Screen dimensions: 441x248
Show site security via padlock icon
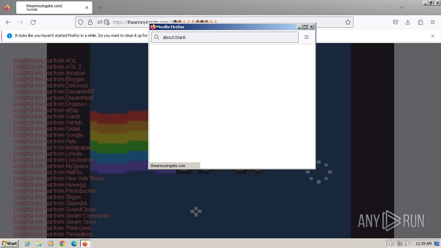click(90, 22)
